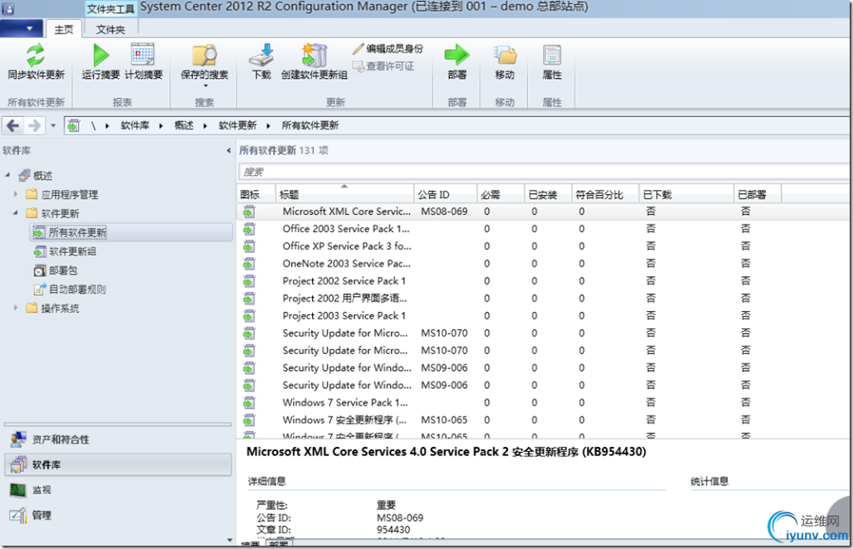Select 自动部署规则 in the tree
Screen dimensions: 853x549
[77, 289]
